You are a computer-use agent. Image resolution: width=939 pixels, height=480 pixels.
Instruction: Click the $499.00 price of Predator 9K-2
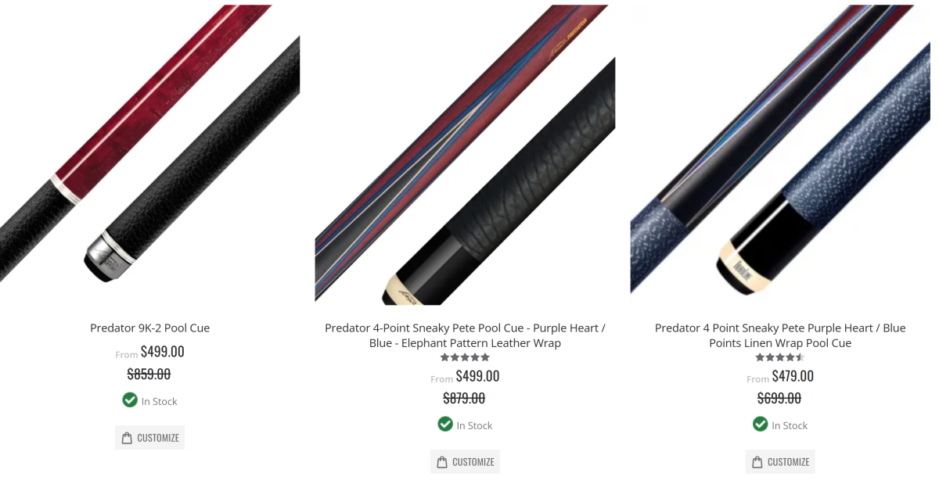coord(163,352)
